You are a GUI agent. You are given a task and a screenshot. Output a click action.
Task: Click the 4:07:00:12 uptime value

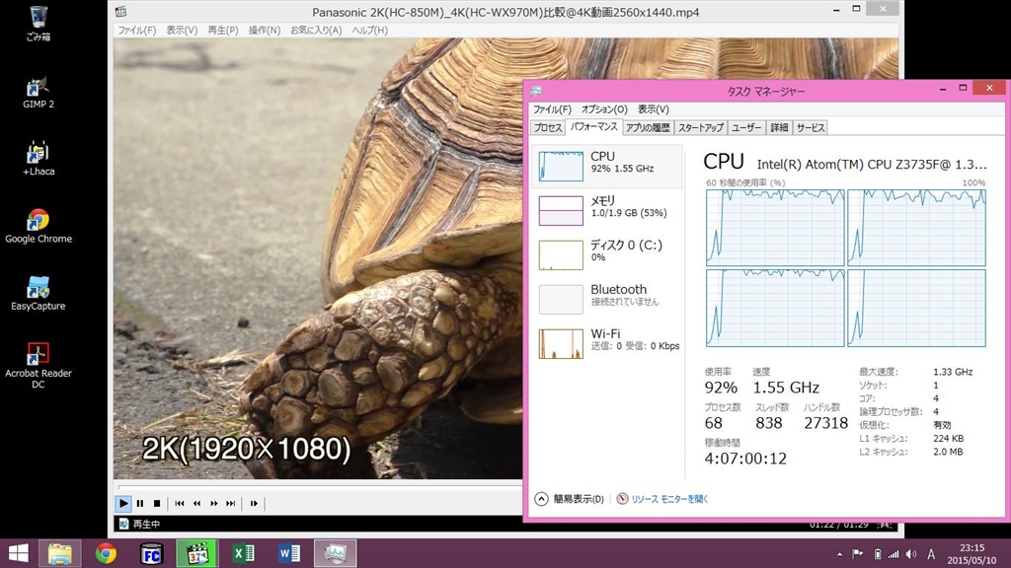point(745,459)
